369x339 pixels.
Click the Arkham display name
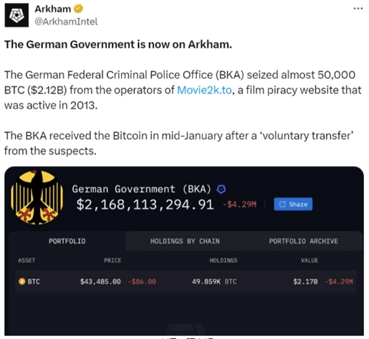(52, 9)
